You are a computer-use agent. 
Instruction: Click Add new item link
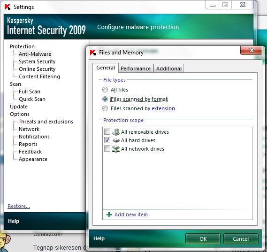tap(131, 214)
